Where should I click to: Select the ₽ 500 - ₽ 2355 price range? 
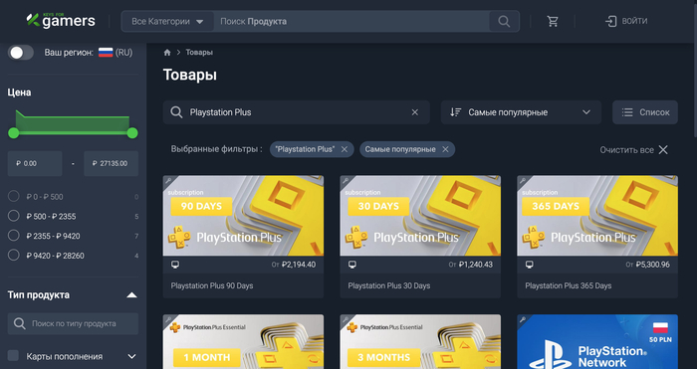14,216
